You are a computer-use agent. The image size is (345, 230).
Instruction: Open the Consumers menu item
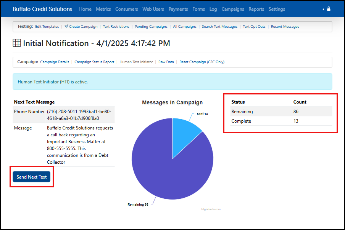pyautogui.click(x=127, y=9)
